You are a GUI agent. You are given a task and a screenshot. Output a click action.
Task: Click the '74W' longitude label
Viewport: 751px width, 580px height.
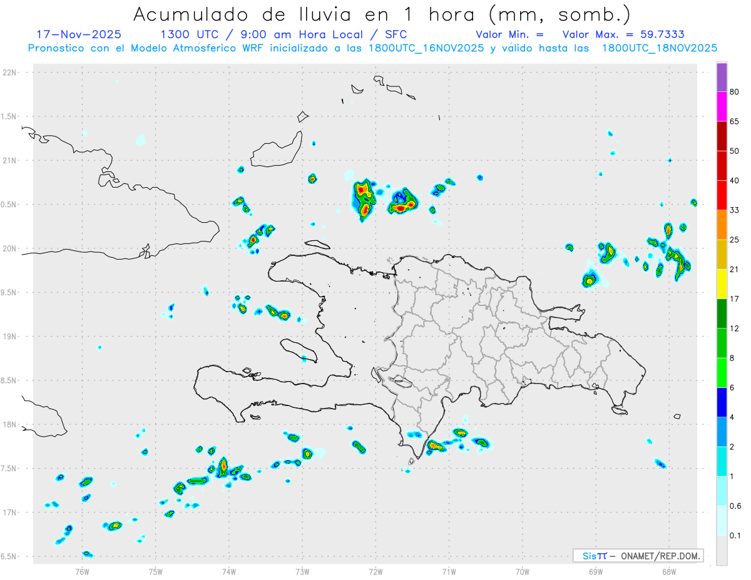tap(229, 571)
